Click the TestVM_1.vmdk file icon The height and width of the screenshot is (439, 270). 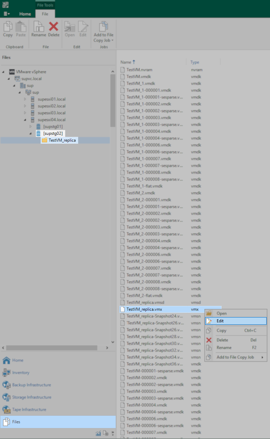[x=123, y=83]
